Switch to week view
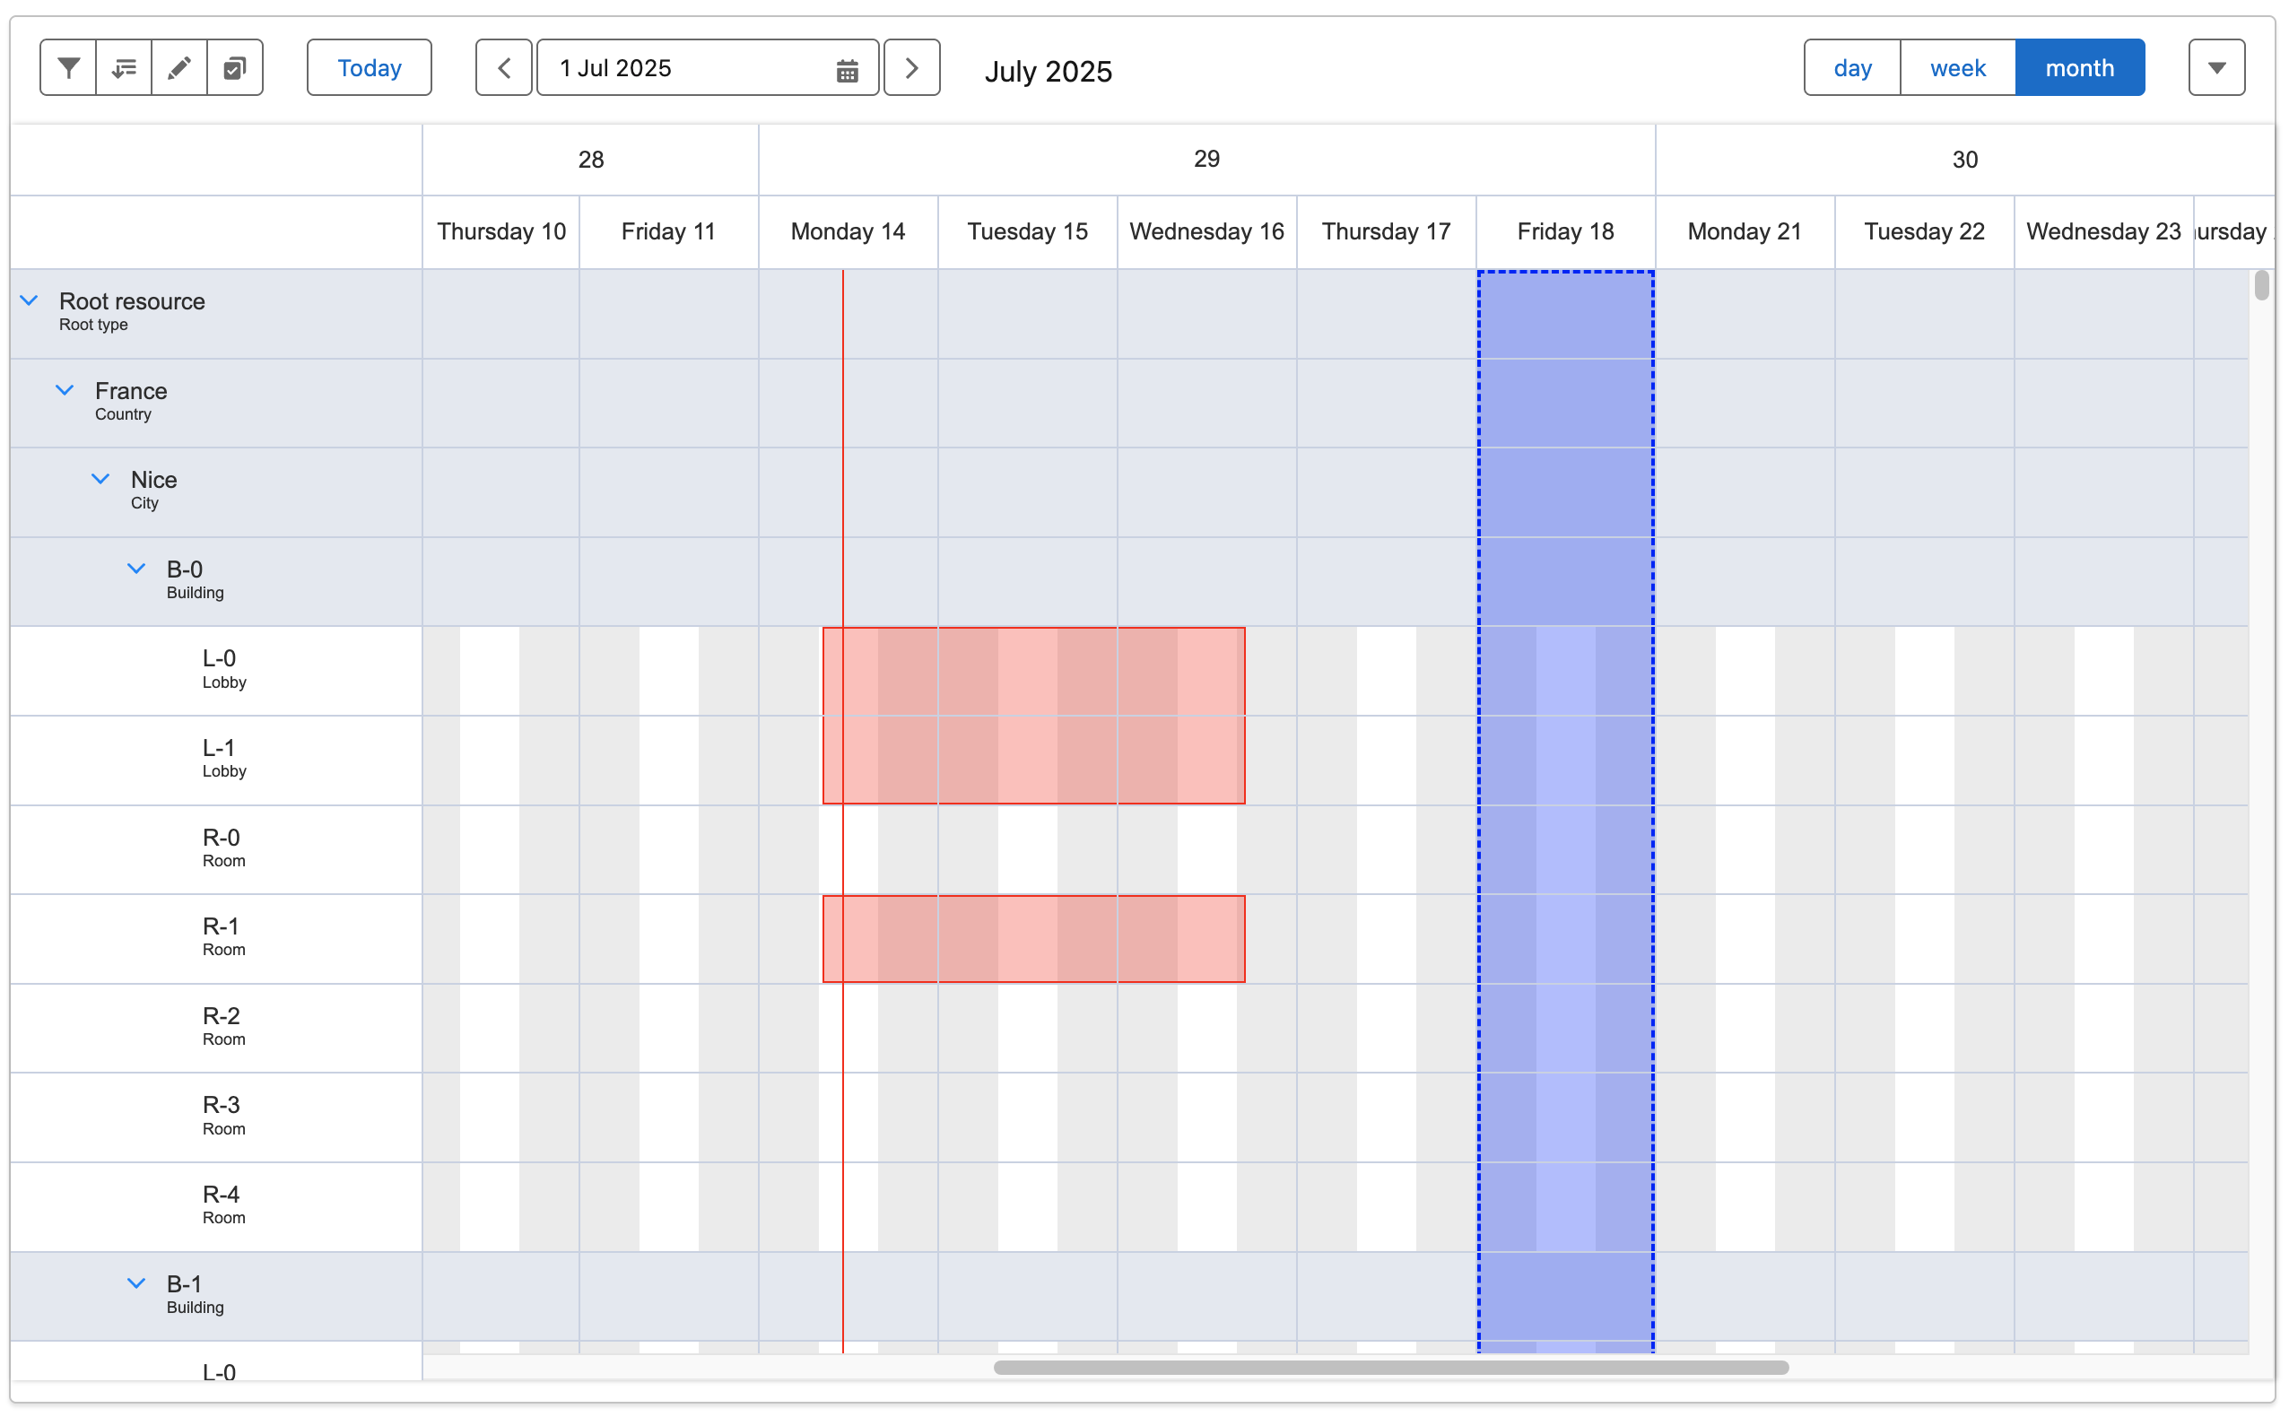This screenshot has height=1417, width=2289. 1958,66
